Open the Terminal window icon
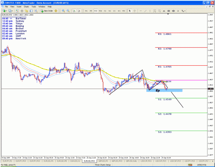The width and height of the screenshot is (215, 167). click(31, 11)
